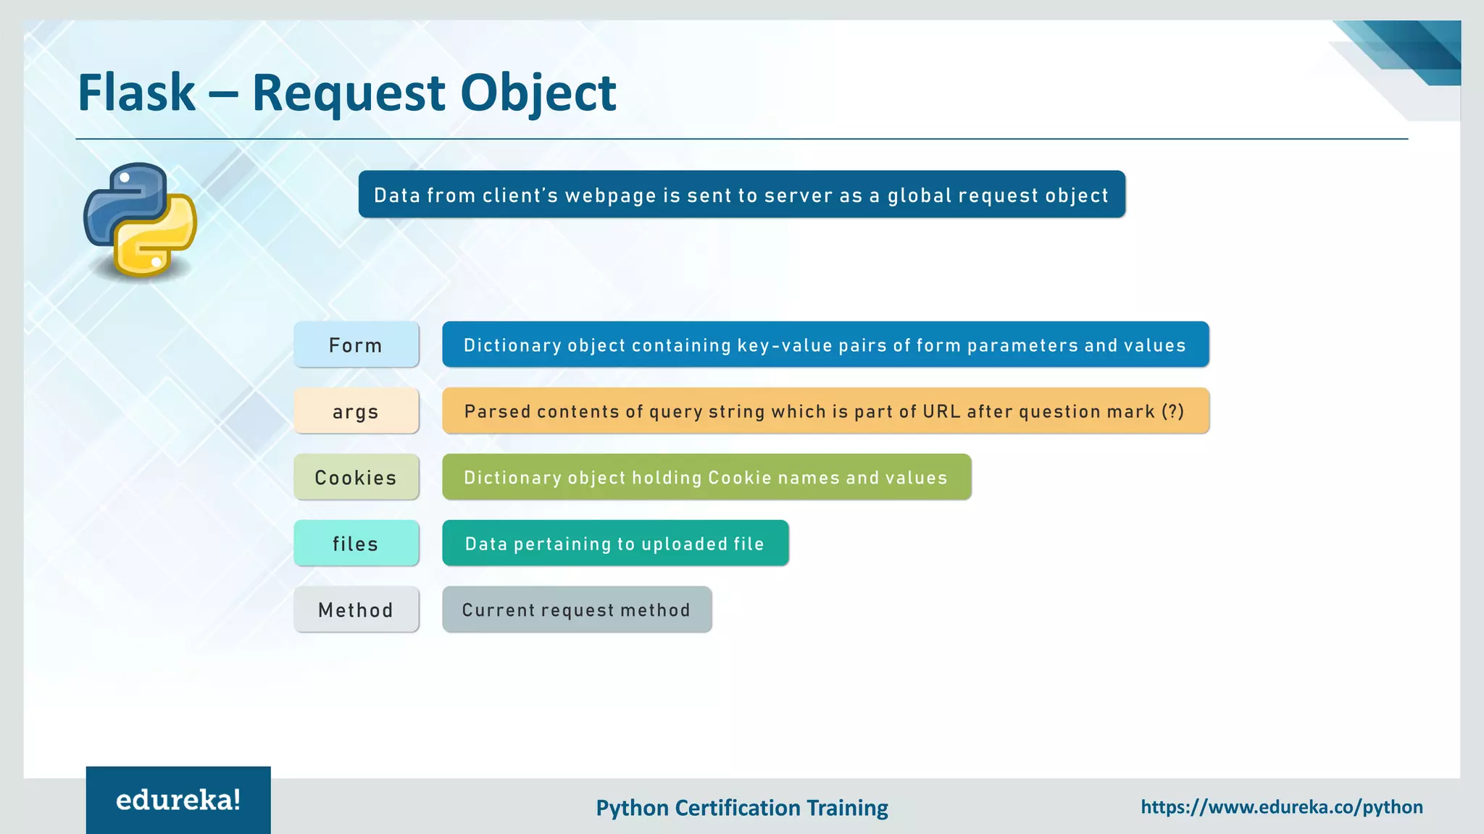Click 'Parsed contents of query string' description
This screenshot has width=1484, height=834.
tap(825, 411)
